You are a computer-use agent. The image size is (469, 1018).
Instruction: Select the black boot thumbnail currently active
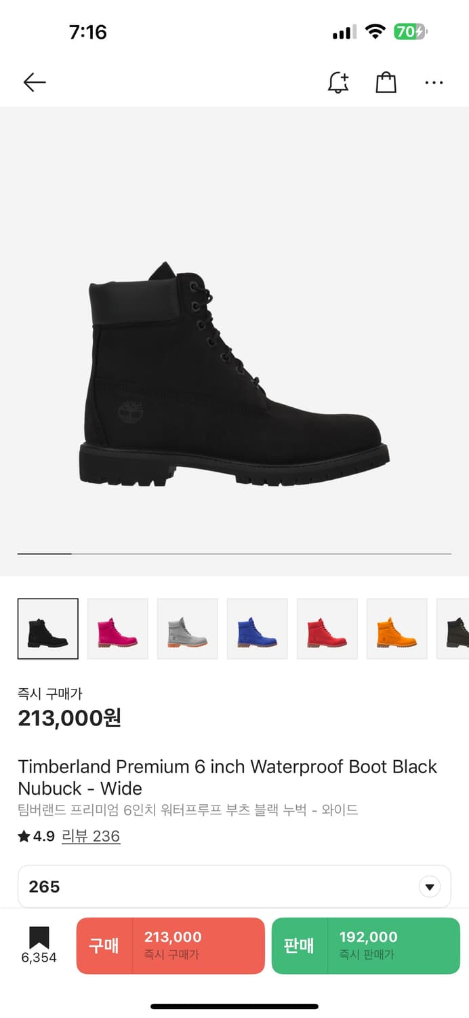coord(48,628)
